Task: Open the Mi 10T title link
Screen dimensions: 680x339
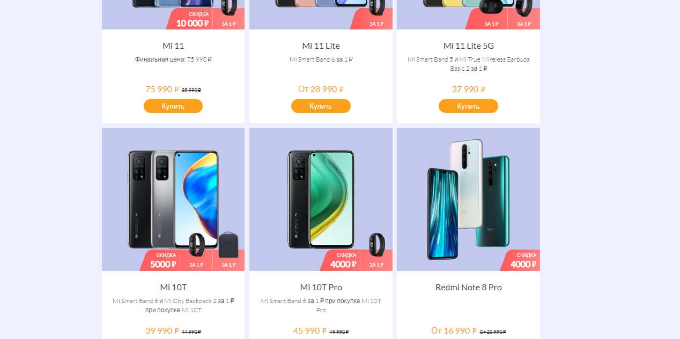Action: pyautogui.click(x=173, y=288)
